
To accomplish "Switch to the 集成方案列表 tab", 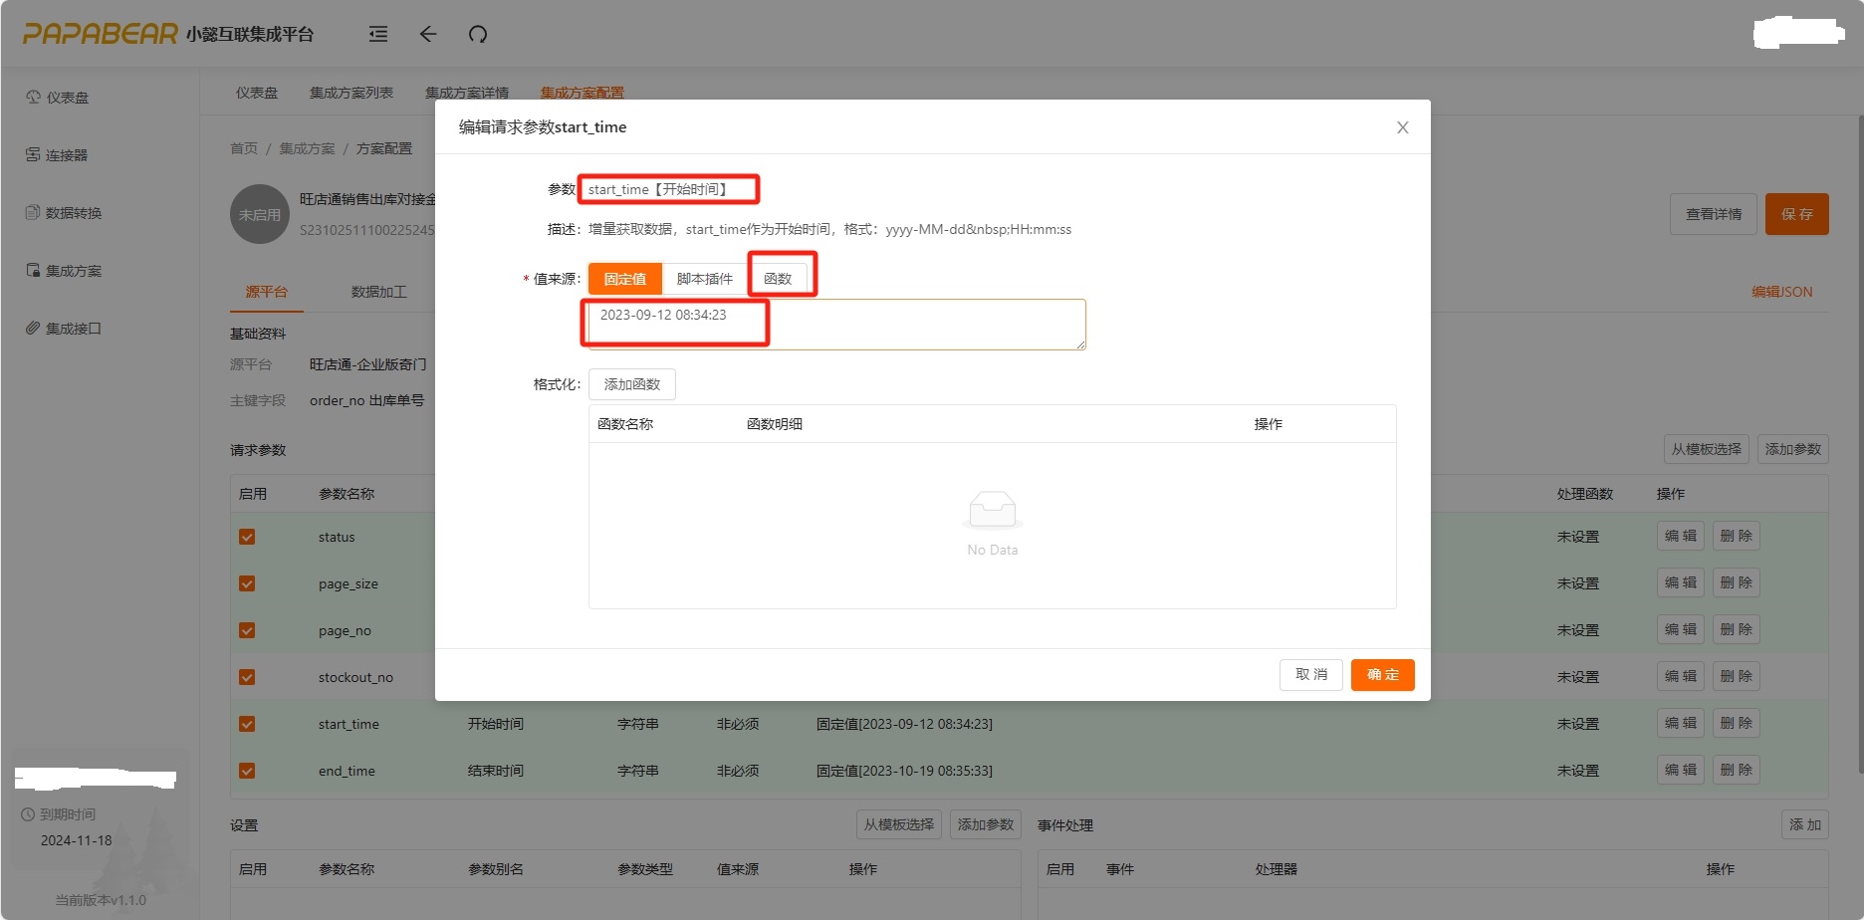I will tap(350, 93).
